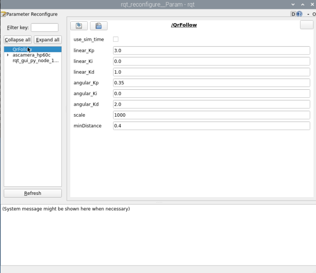Viewport: 316px width, 273px height.
Task: Select ascamera_hp60c in the node list
Action: point(32,55)
